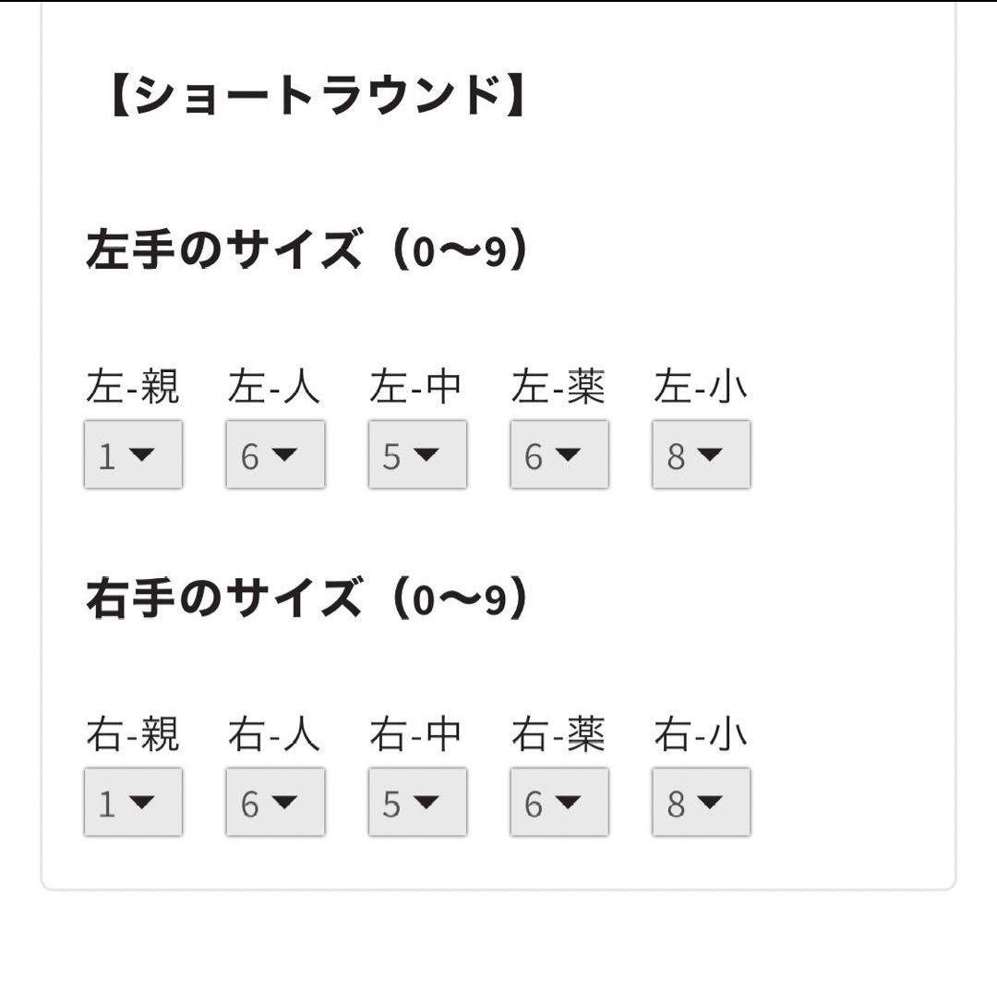Click the 右-薬 dropdown showing value 6
This screenshot has height=990, width=997.
pos(559,803)
